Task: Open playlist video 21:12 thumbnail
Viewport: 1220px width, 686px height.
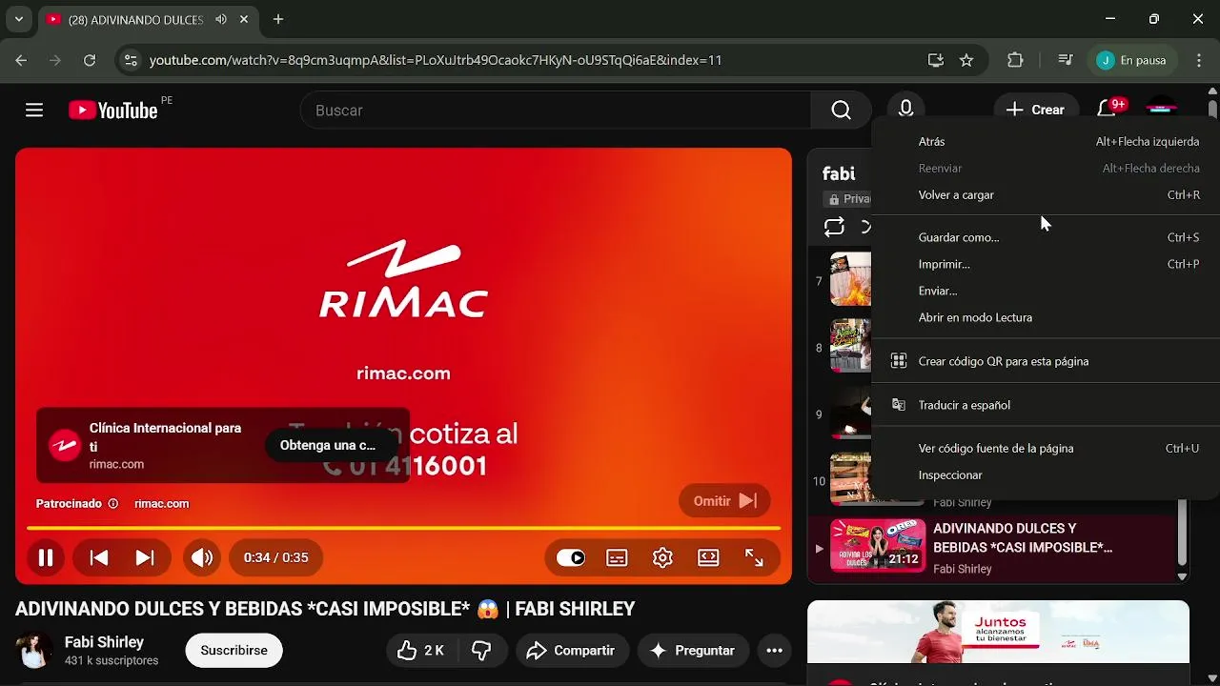Action: click(878, 545)
